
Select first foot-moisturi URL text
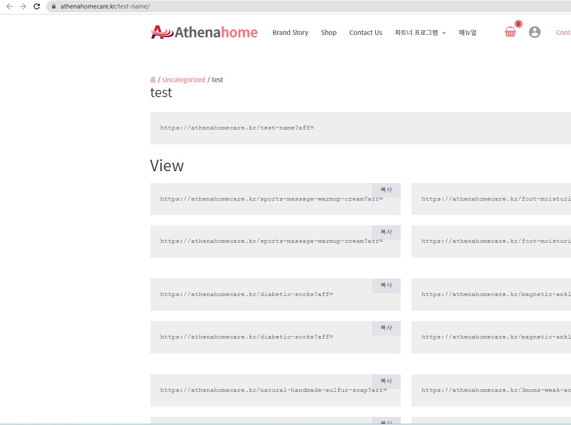(x=496, y=199)
